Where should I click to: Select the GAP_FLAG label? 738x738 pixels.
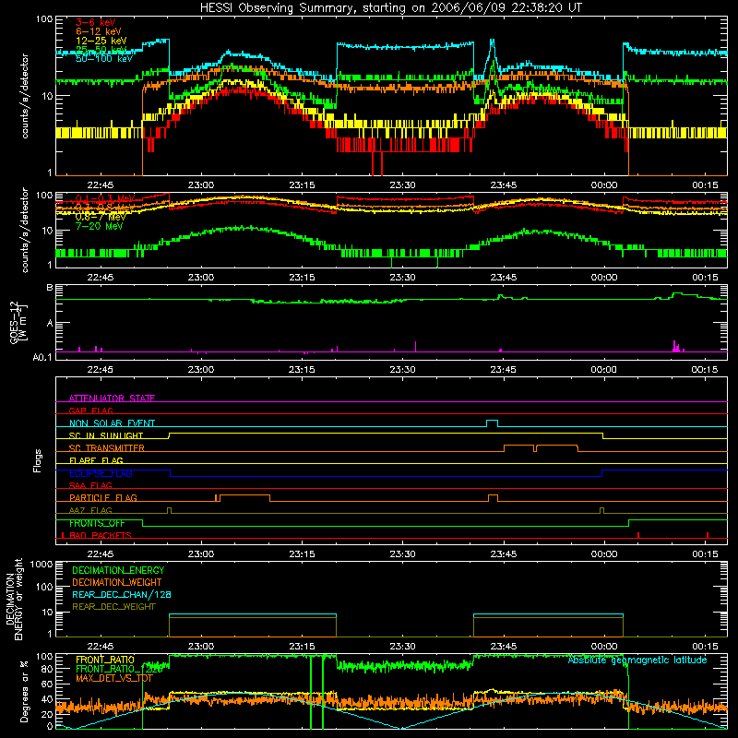pyautogui.click(x=90, y=411)
